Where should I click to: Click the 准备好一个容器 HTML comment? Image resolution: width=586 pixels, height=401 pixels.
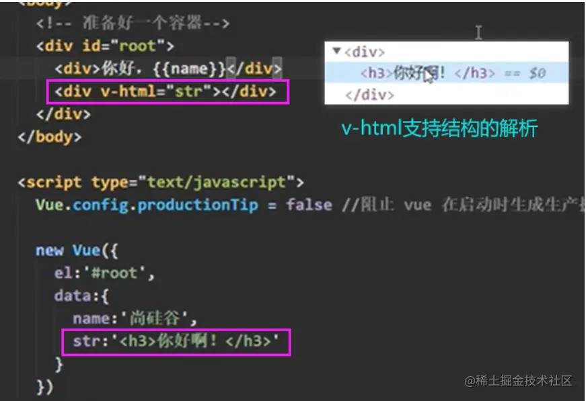point(133,24)
